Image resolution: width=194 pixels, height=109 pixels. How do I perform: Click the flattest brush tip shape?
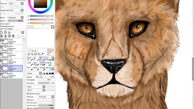coord(52,73)
